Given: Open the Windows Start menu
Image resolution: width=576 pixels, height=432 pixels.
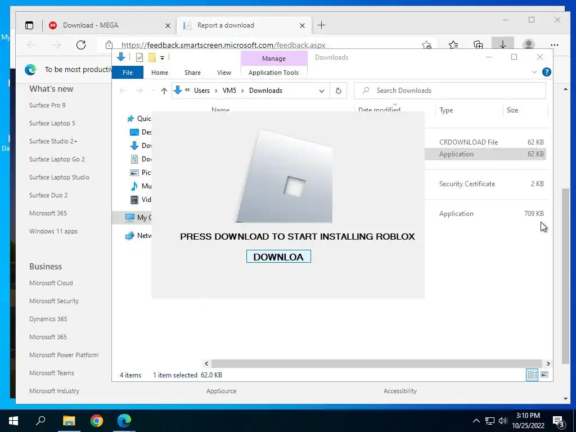Looking at the screenshot, I should click(13, 421).
